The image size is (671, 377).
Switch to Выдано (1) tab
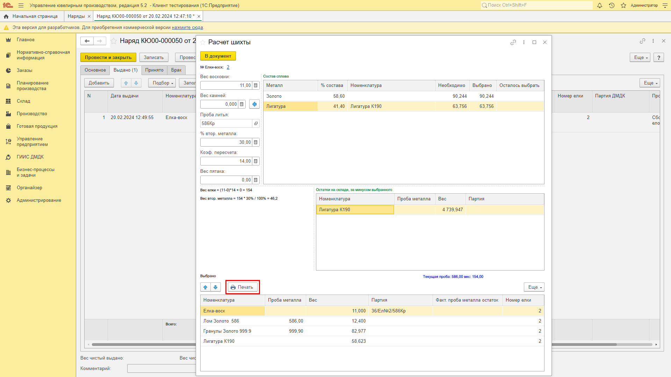125,70
